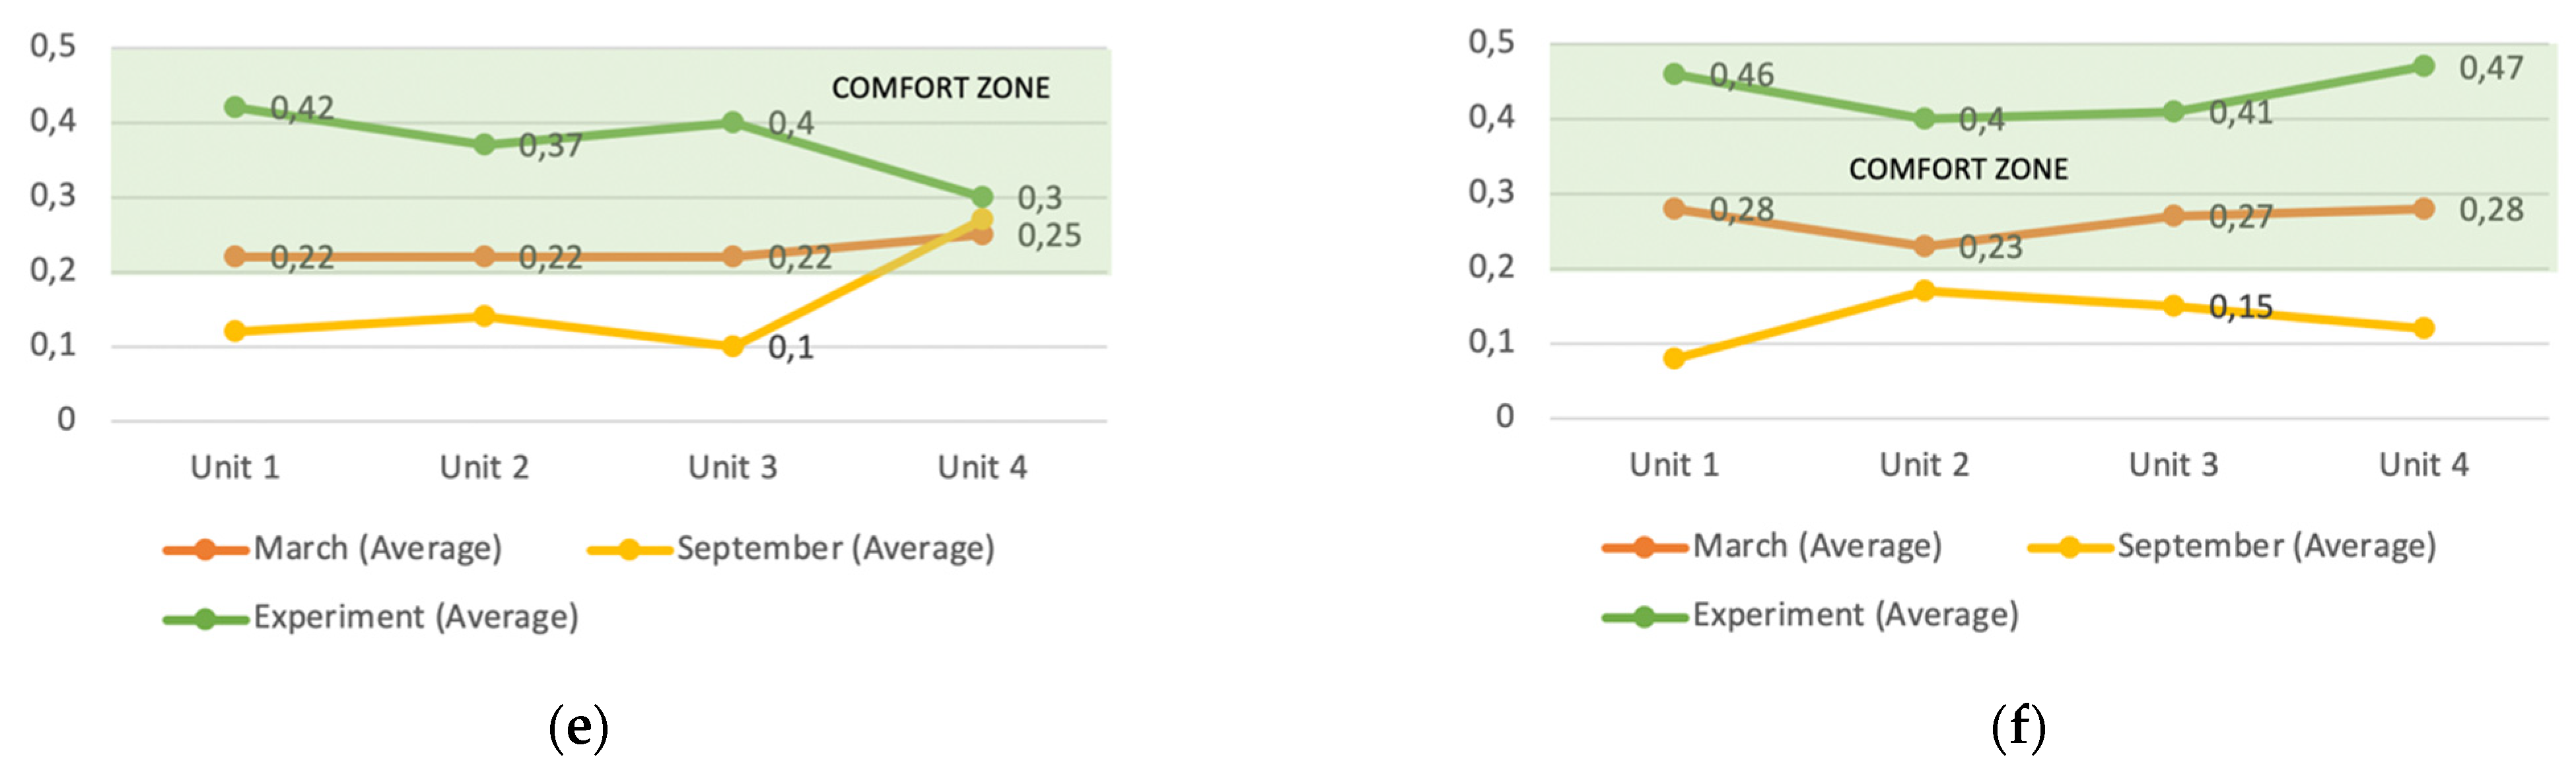The height and width of the screenshot is (778, 2576).
Task: Select the "September (Average)" legend label in chart (f)
Action: tap(2276, 546)
